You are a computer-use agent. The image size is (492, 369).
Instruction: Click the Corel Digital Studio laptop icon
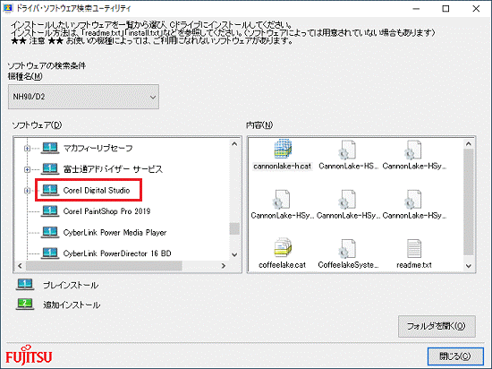coord(50,190)
